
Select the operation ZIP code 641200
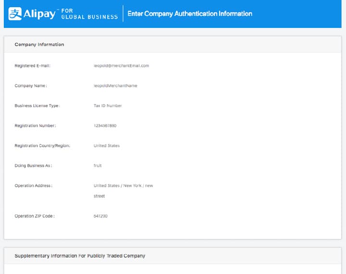point(100,216)
